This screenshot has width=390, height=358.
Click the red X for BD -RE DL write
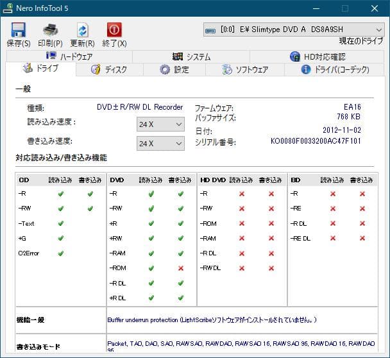(362, 238)
